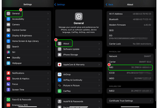The width and height of the screenshot is (158, 108).
Task: Go back to Settings from General
Action: pyautogui.click(x=60, y=4)
